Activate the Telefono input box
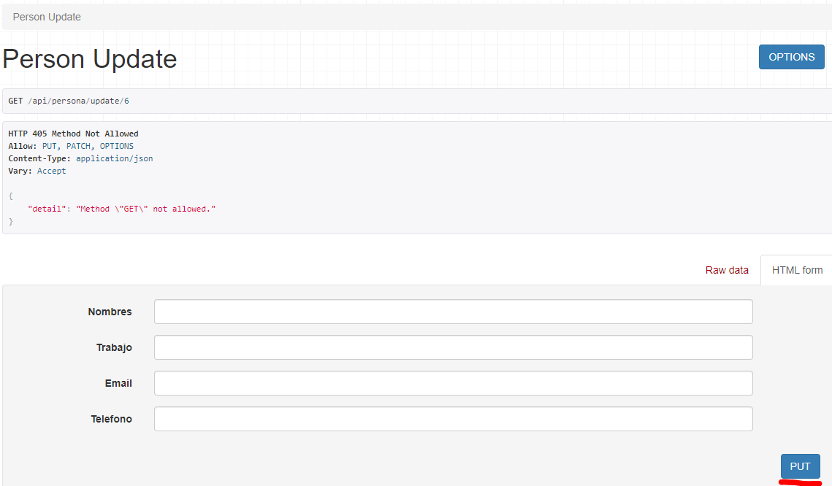This screenshot has height=486, width=832. tap(453, 419)
